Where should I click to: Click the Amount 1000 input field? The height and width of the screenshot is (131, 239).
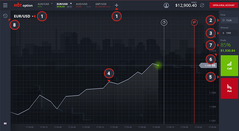click(x=229, y=33)
